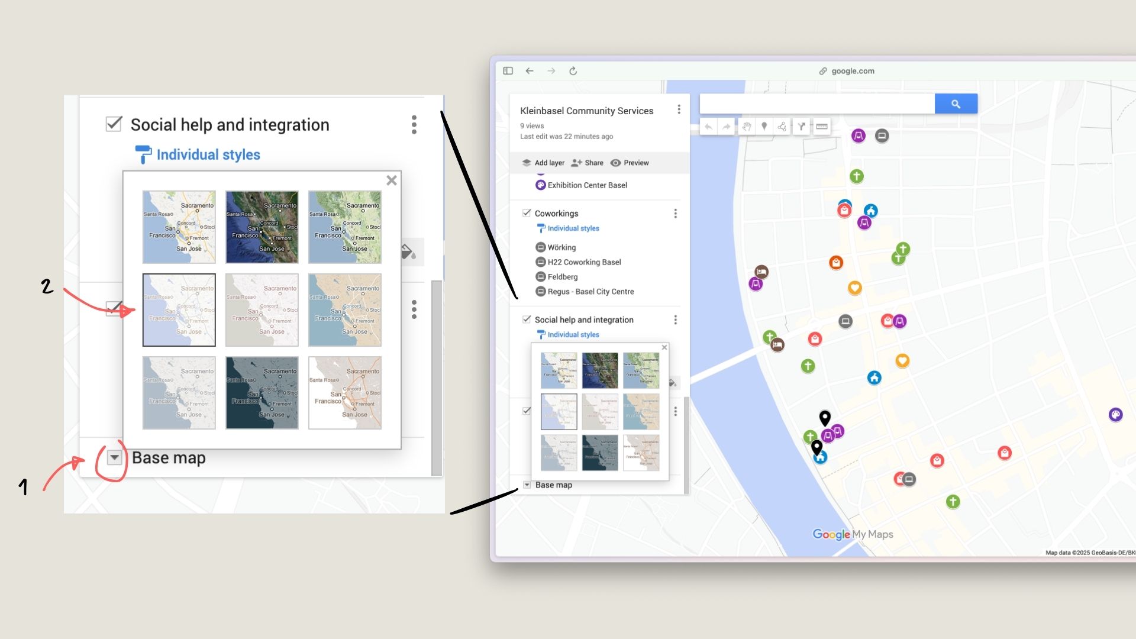
Task: Open Individual styles under Social help in browser
Action: (573, 335)
